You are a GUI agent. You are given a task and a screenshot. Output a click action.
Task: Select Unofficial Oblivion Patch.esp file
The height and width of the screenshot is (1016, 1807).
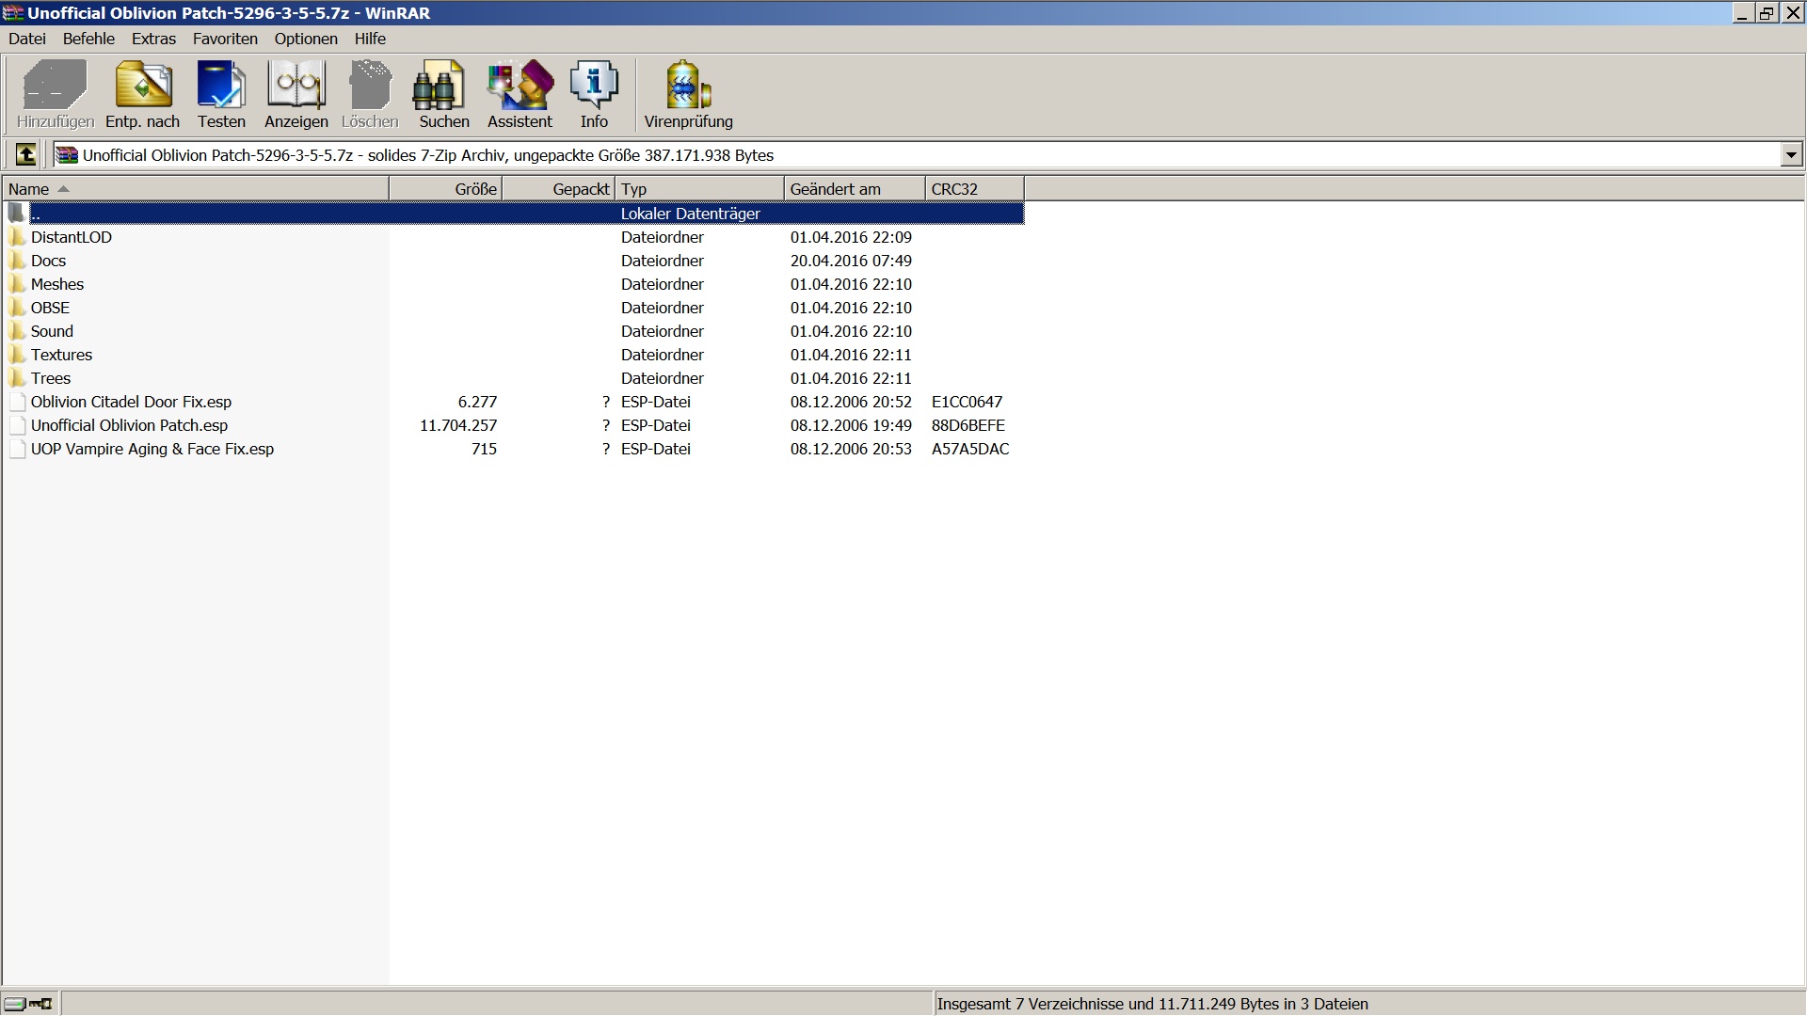pyautogui.click(x=129, y=425)
